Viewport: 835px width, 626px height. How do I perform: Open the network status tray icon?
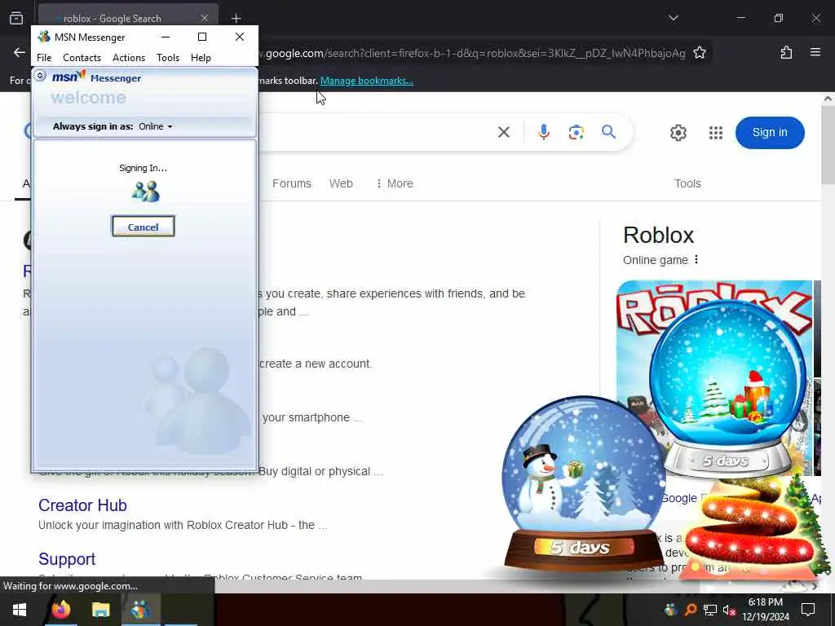pos(709,610)
